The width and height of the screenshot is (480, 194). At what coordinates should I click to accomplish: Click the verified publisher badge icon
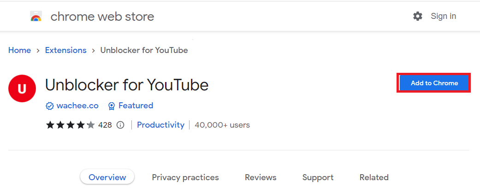(x=50, y=106)
